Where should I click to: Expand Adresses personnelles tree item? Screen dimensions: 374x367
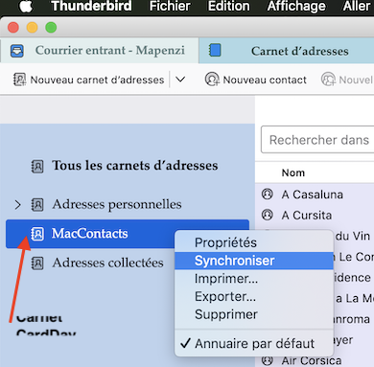tap(17, 205)
